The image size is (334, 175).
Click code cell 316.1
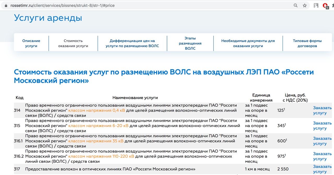click(x=18, y=141)
